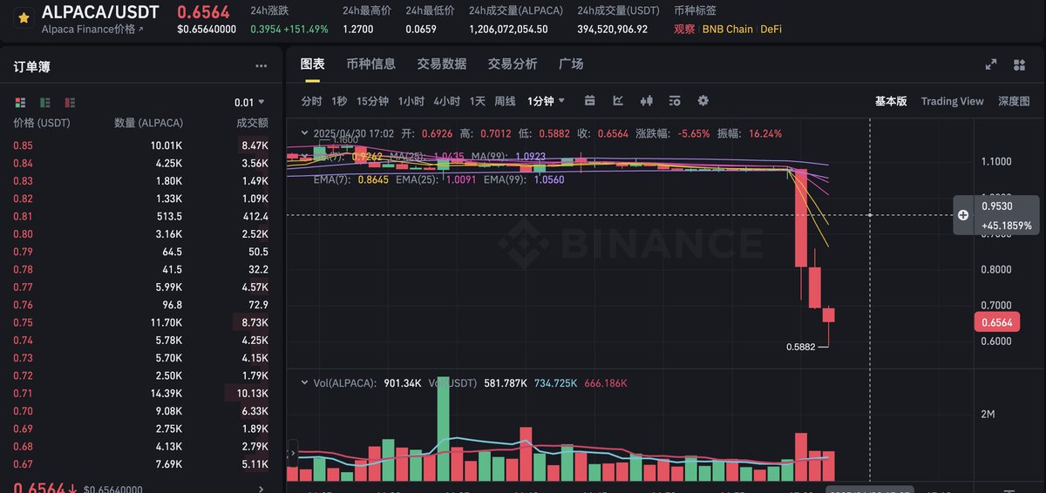
Task: Select the 0.84 sell order price
Action: (23, 163)
